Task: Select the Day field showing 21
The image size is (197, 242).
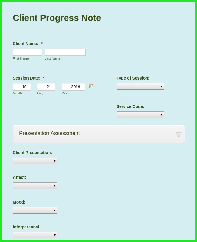Action: point(46,87)
